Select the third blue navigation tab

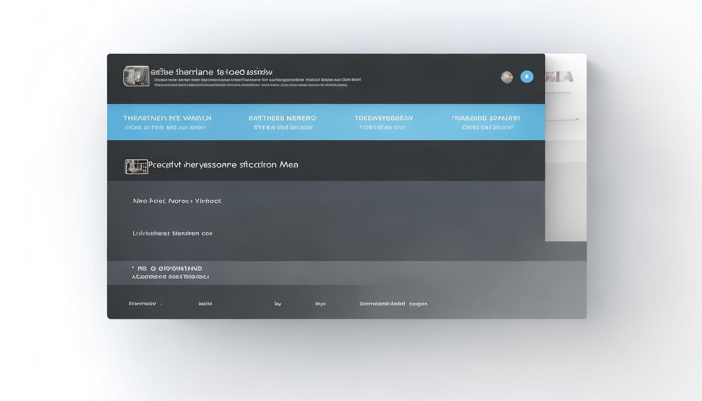383,122
